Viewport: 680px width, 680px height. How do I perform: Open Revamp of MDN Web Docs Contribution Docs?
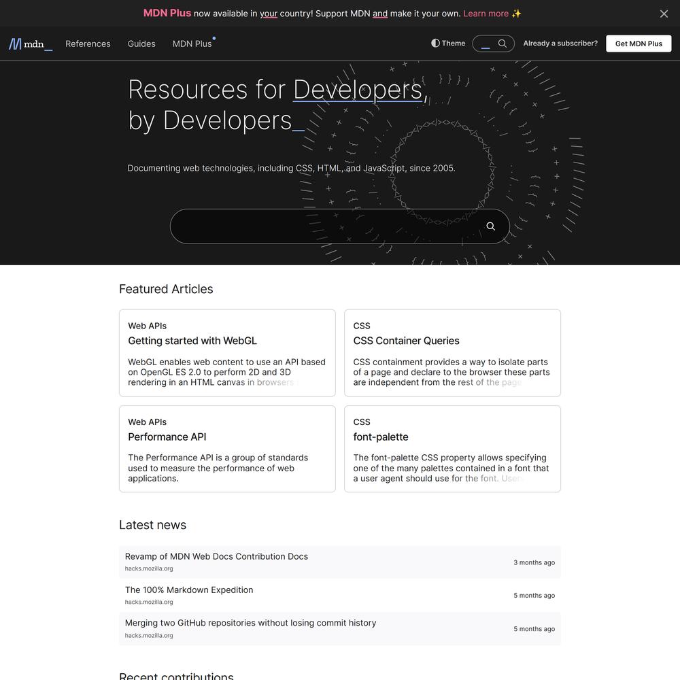pyautogui.click(x=216, y=556)
